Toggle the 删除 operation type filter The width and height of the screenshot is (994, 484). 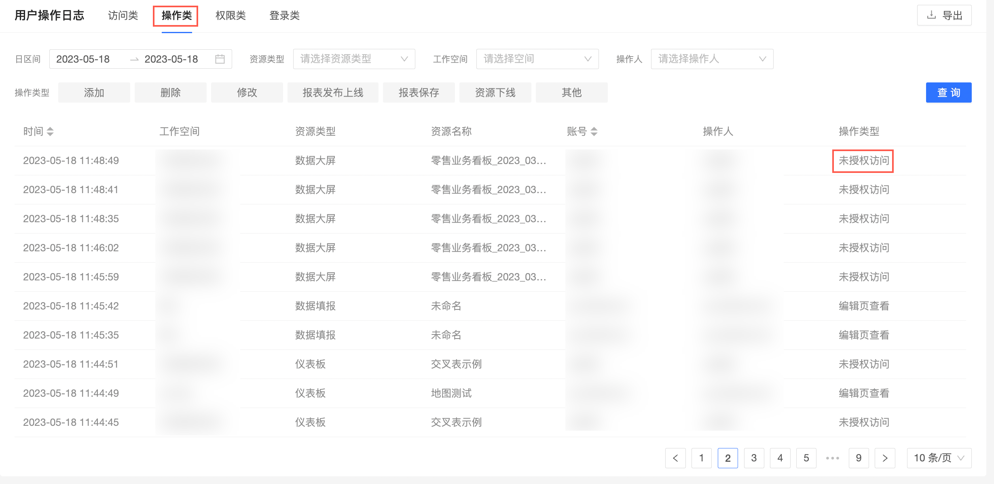pos(170,93)
